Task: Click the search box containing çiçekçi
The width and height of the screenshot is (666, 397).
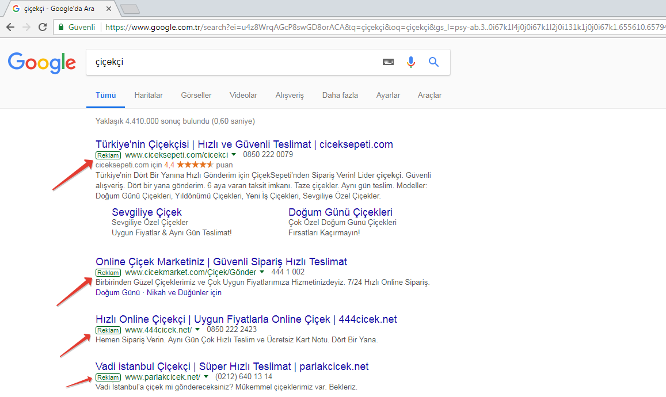Action: point(230,62)
